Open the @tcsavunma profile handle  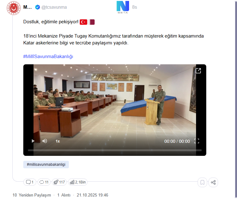click(54, 7)
